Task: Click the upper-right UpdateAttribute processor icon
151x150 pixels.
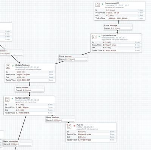Action: tap(94, 37)
